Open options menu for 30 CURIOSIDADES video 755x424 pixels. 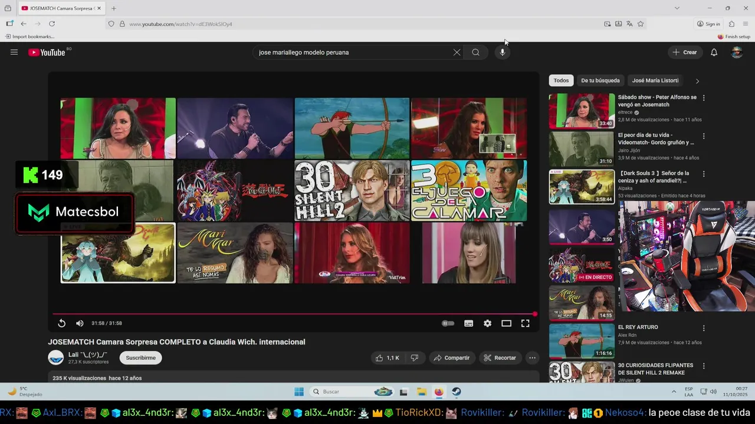(704, 366)
